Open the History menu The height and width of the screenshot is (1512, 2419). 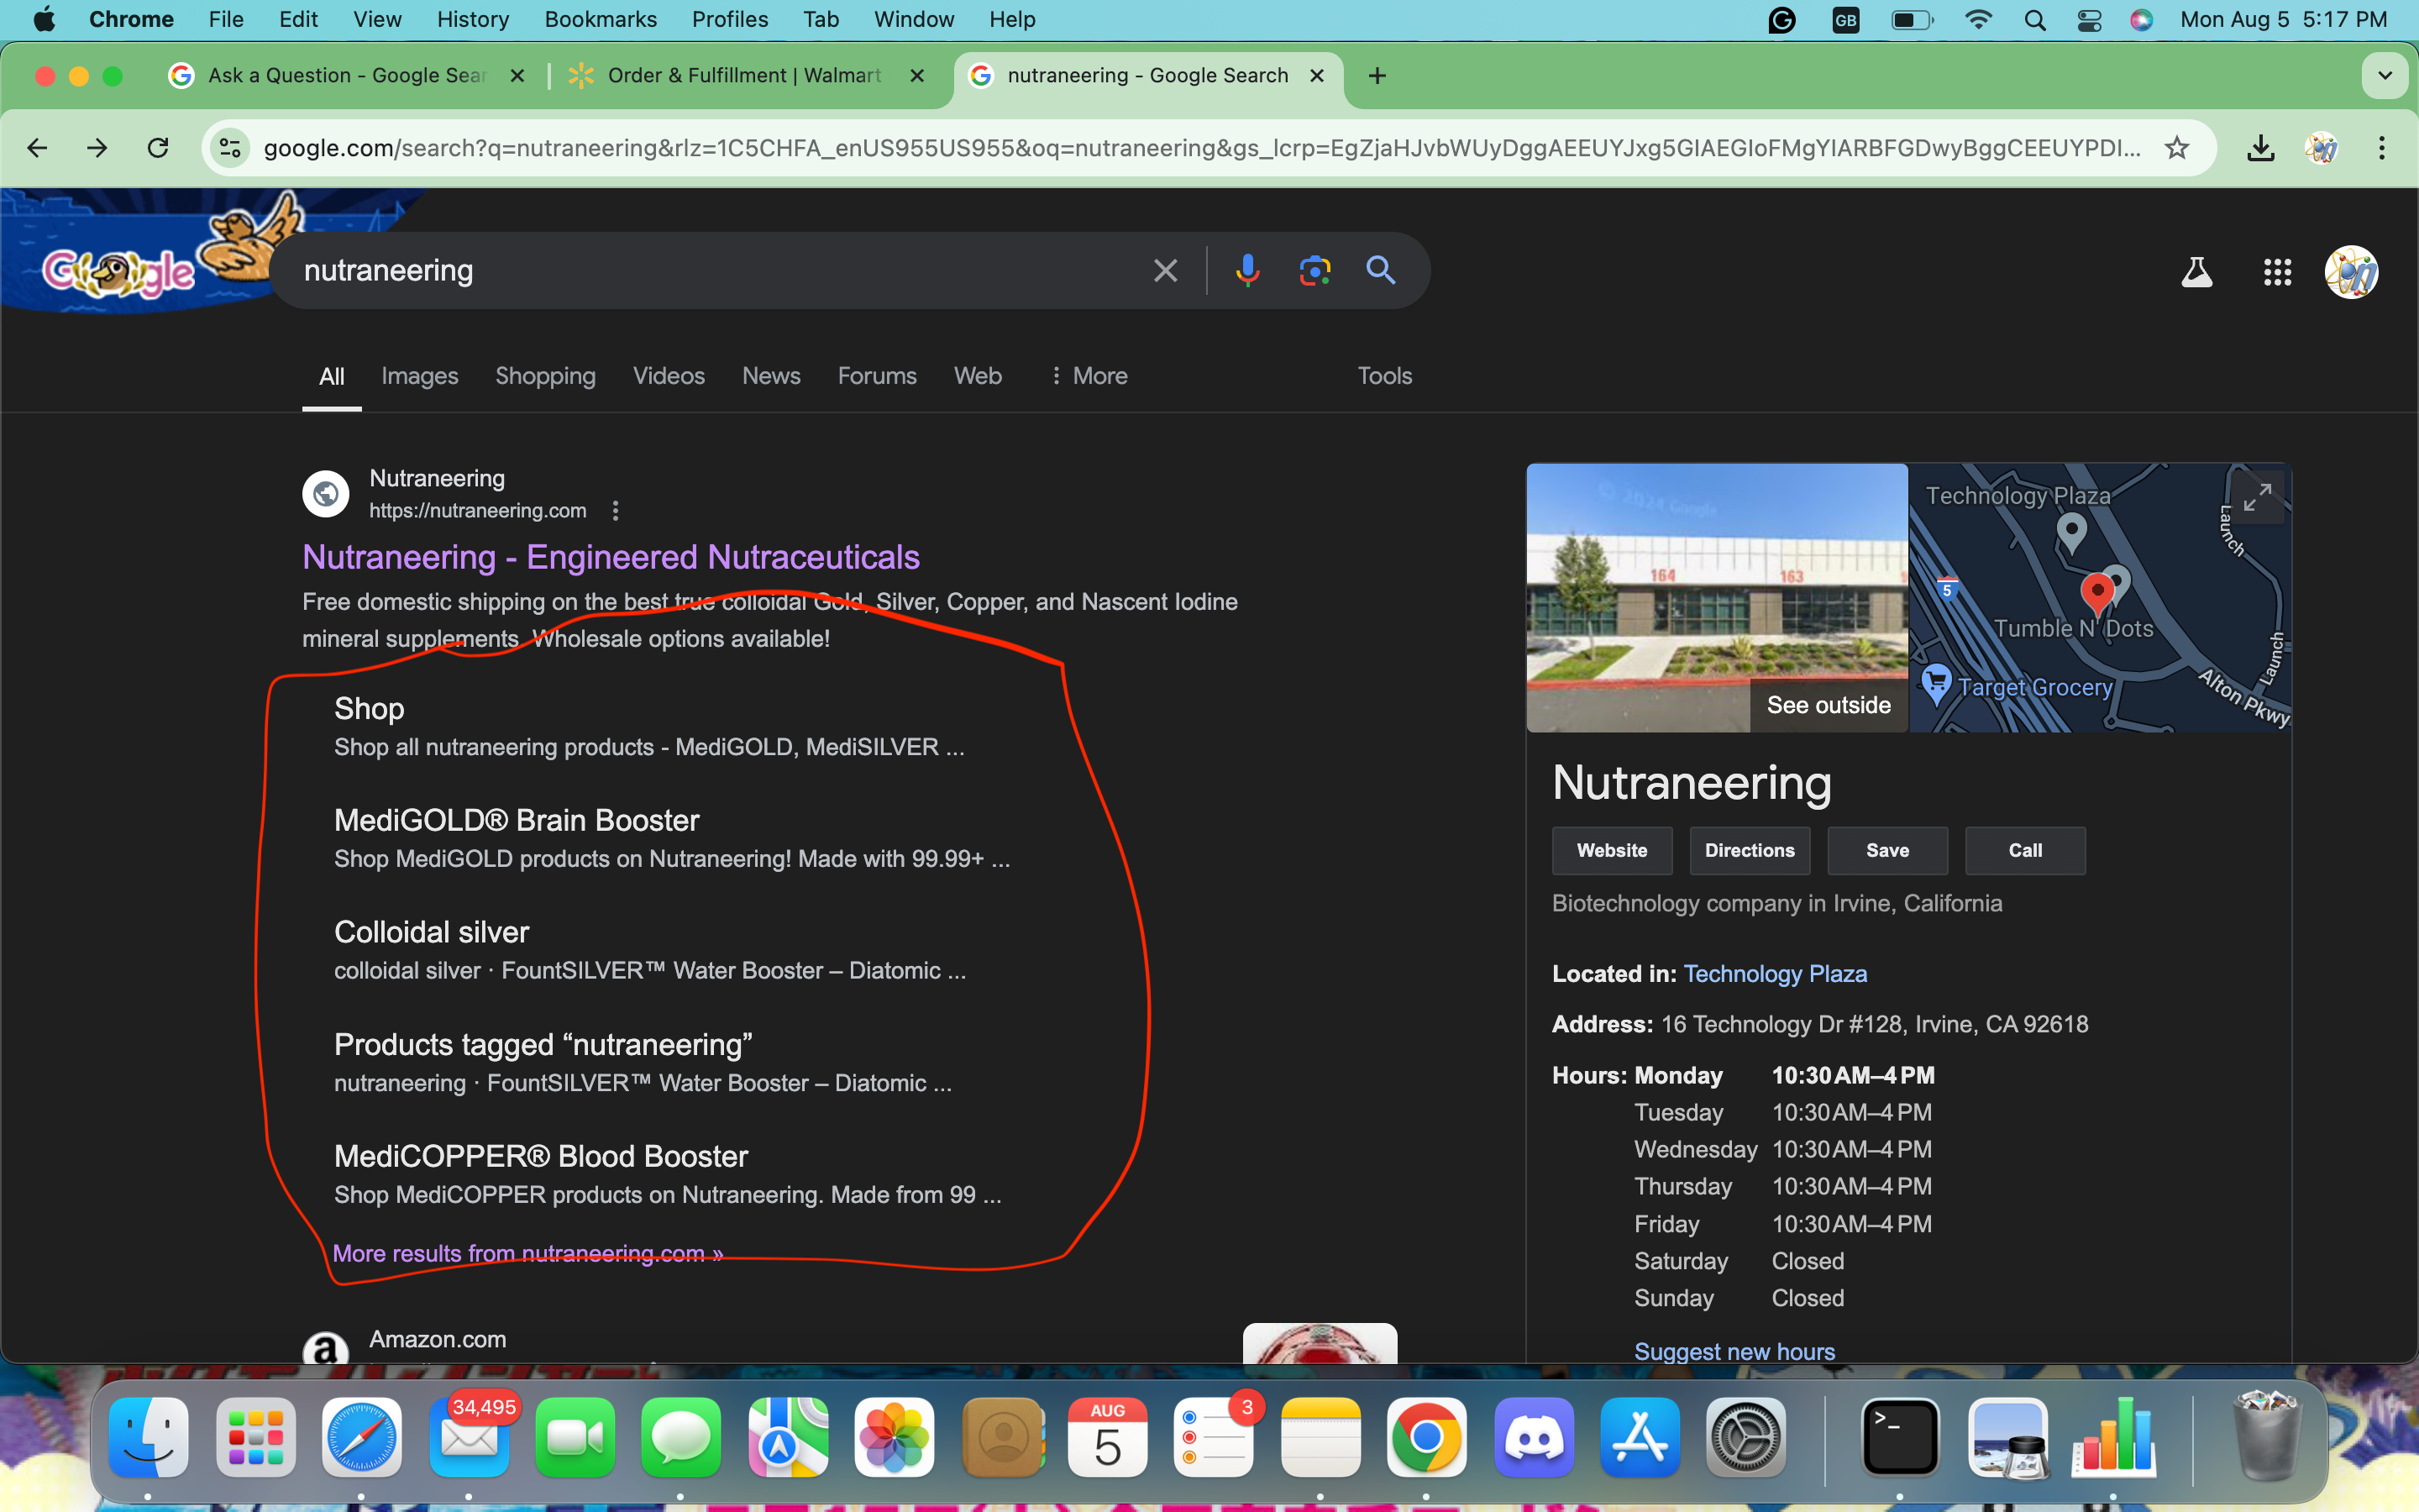tap(473, 20)
